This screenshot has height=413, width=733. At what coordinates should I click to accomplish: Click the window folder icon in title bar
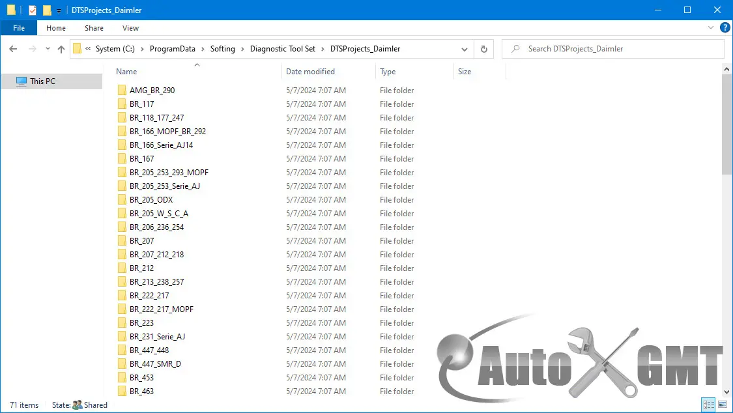click(x=11, y=10)
